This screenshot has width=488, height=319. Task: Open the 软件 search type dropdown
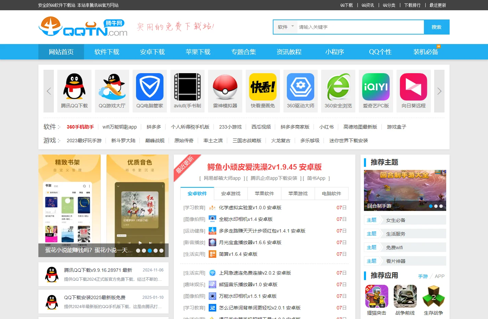point(285,27)
